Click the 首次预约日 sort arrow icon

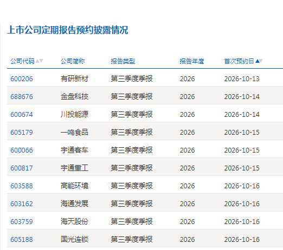259,61
